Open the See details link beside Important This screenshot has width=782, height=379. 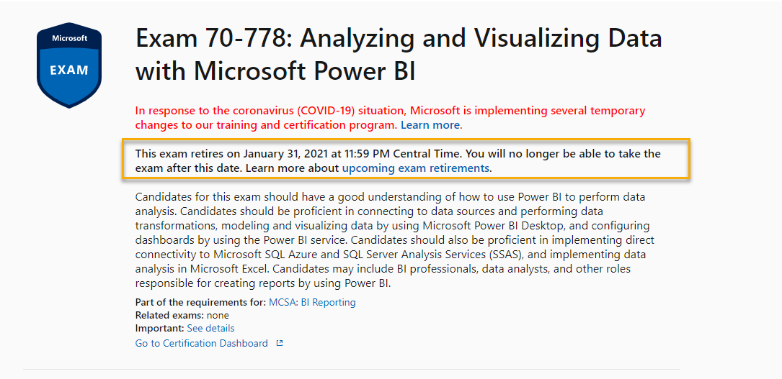pos(210,328)
